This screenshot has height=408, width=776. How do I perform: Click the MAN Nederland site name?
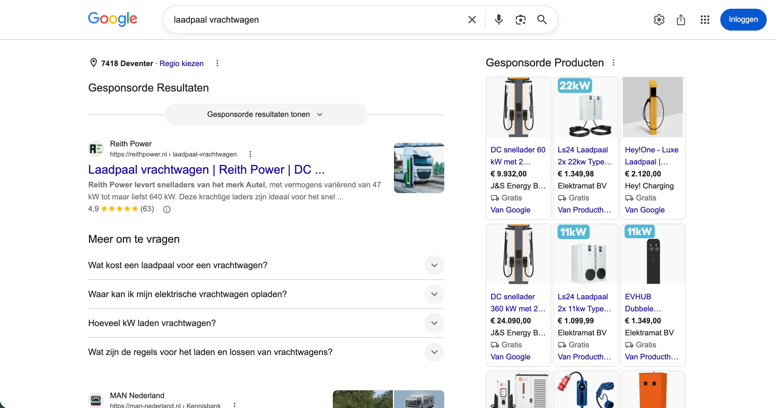point(137,396)
